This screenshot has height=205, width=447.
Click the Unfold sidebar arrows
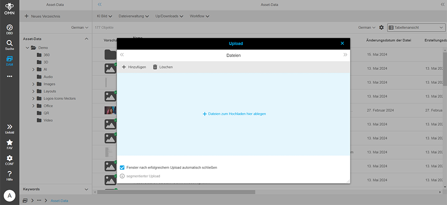pos(9,129)
